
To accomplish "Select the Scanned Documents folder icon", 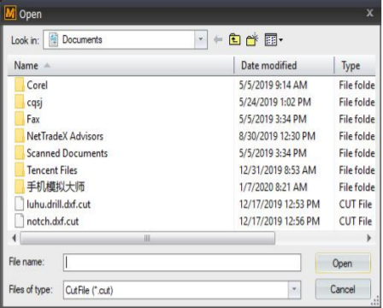I will pyautogui.click(x=19, y=153).
